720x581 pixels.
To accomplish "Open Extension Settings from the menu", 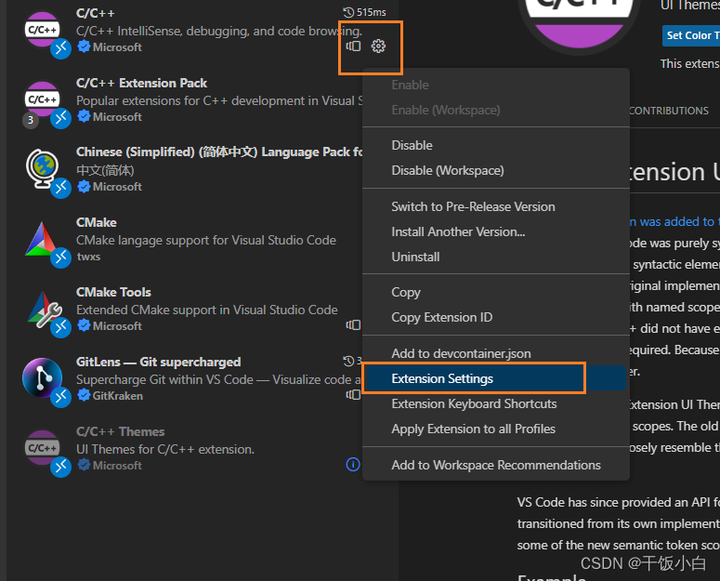I will [x=496, y=378].
